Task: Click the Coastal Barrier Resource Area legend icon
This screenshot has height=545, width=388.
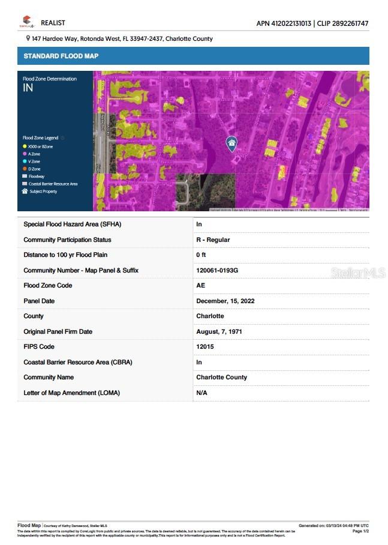Action: click(25, 184)
